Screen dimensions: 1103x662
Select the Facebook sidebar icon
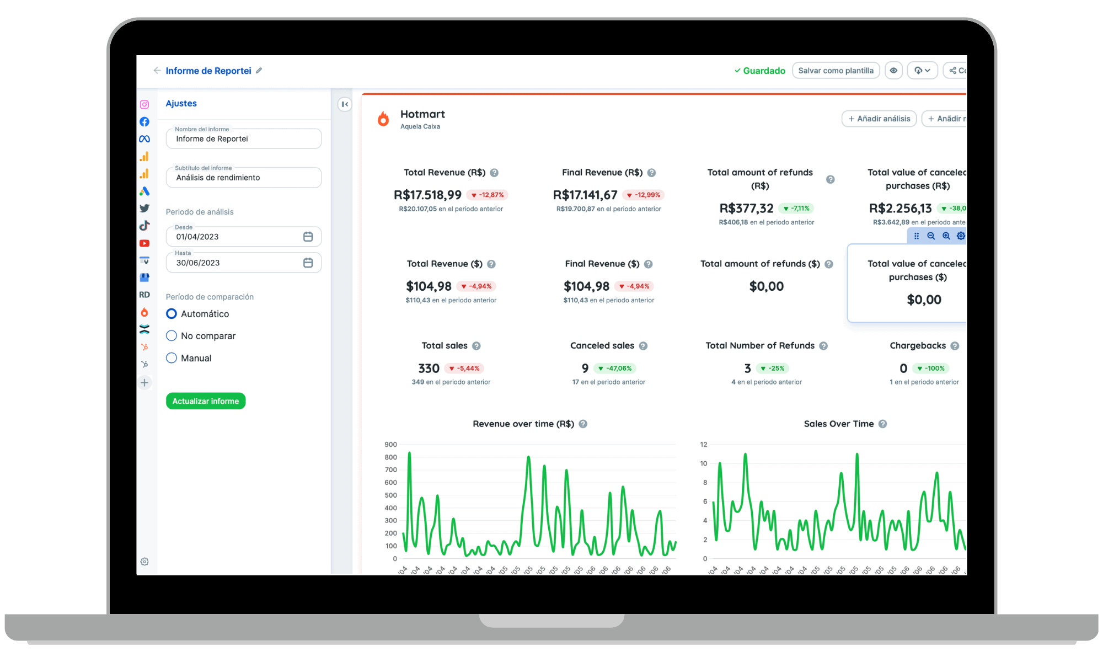[144, 122]
